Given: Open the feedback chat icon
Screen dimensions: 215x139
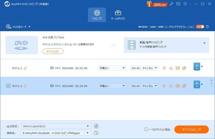Looking at the screenshot, I should pos(178,4).
